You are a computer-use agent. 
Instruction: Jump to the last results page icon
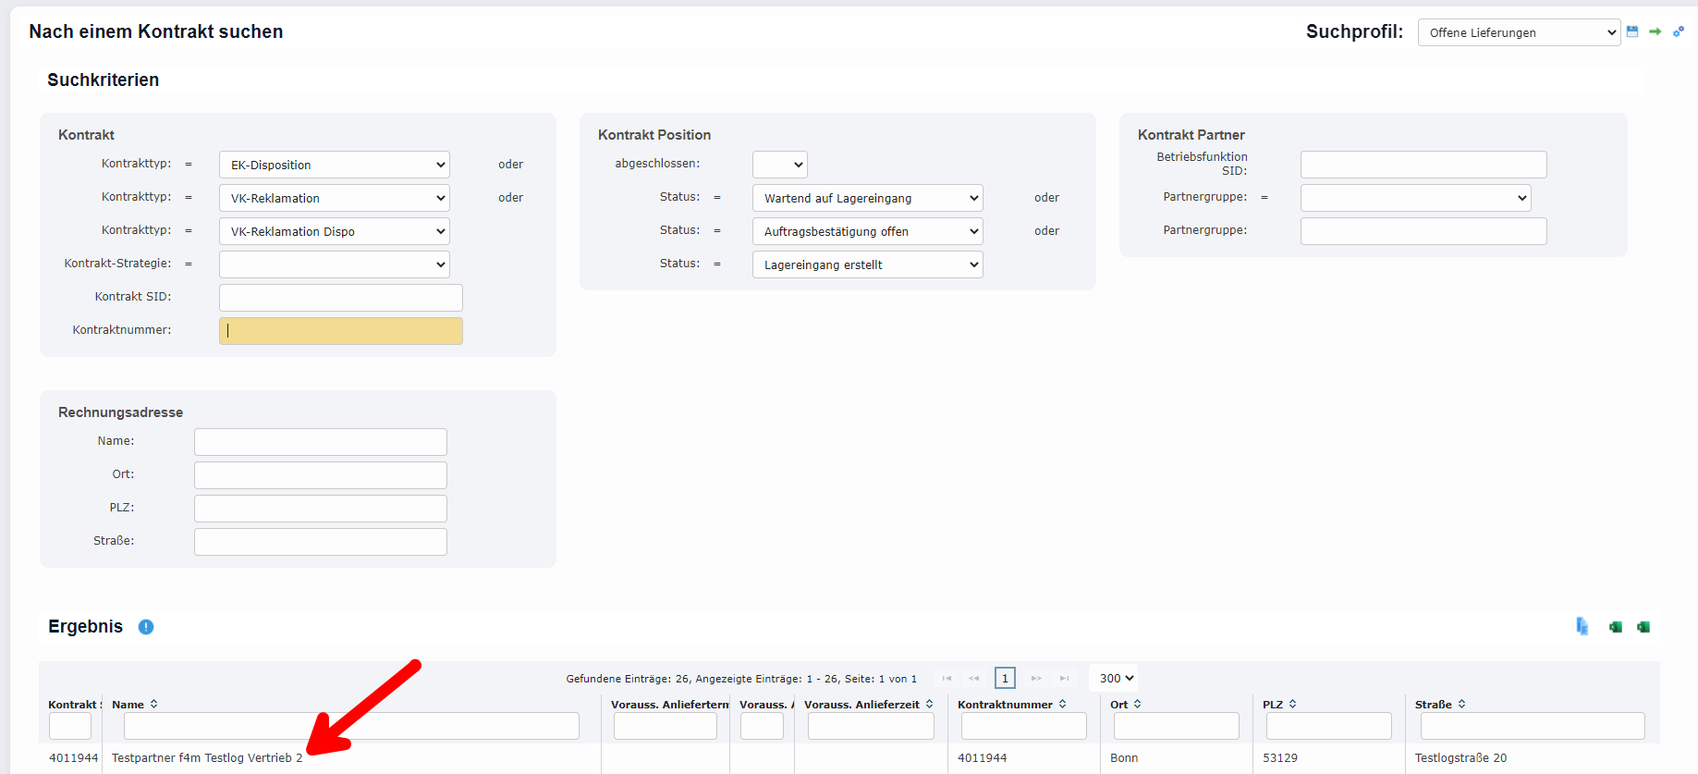click(1065, 679)
